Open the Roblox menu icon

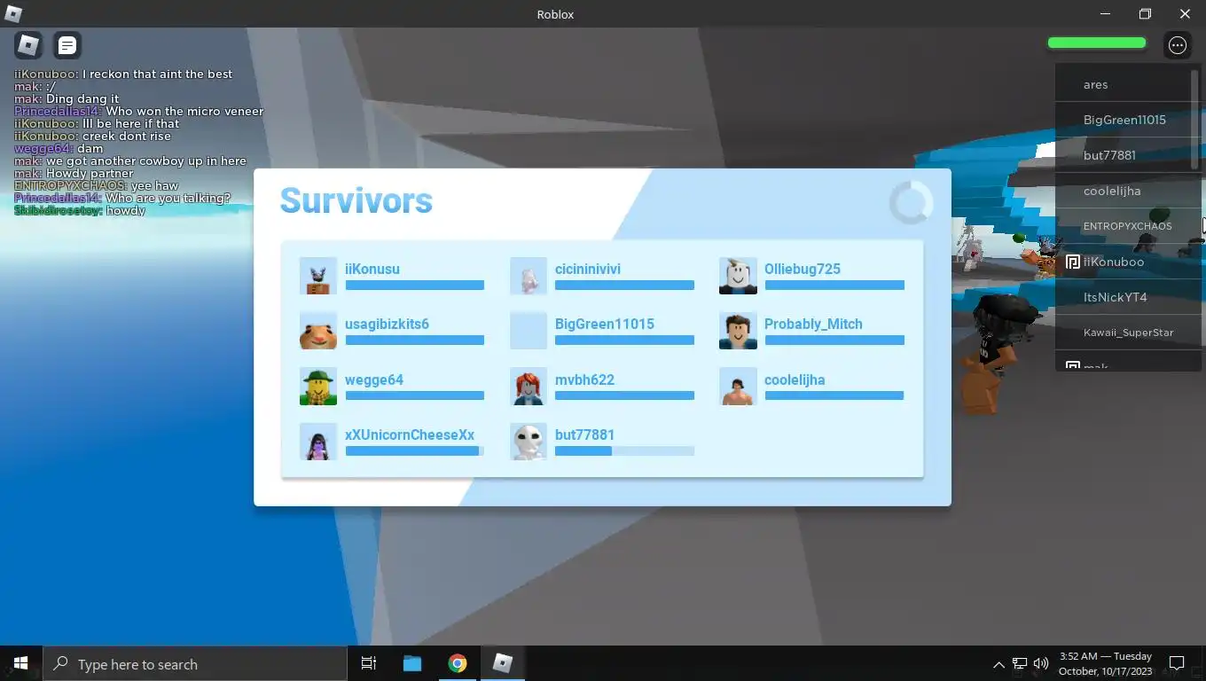coord(28,44)
